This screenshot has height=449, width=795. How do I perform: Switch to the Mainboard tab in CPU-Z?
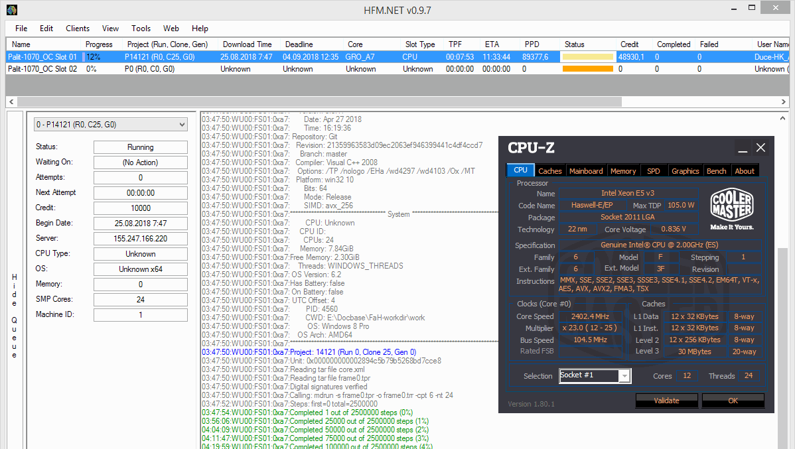coord(586,171)
